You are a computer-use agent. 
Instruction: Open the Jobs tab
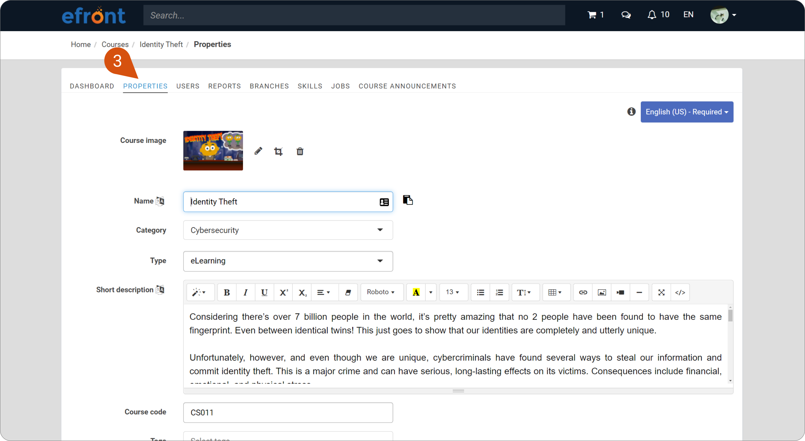pyautogui.click(x=341, y=86)
